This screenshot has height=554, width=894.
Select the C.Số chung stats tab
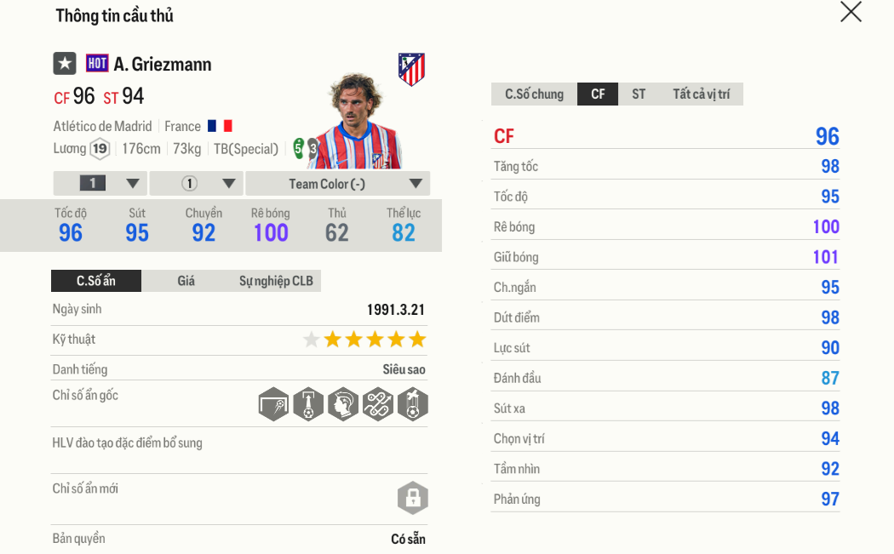[x=534, y=94]
